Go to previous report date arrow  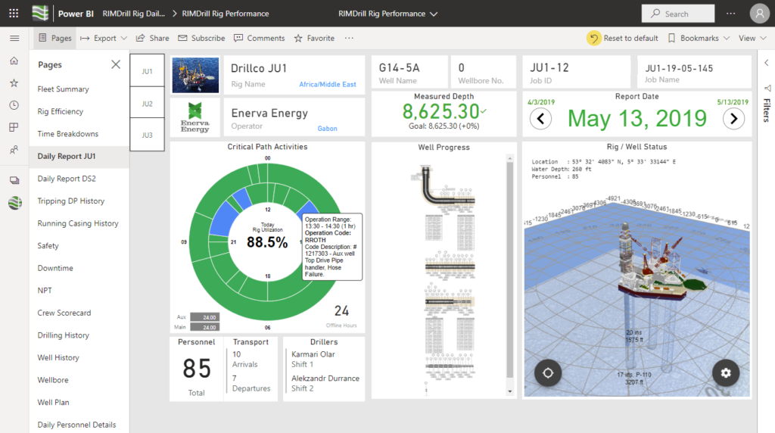[540, 119]
